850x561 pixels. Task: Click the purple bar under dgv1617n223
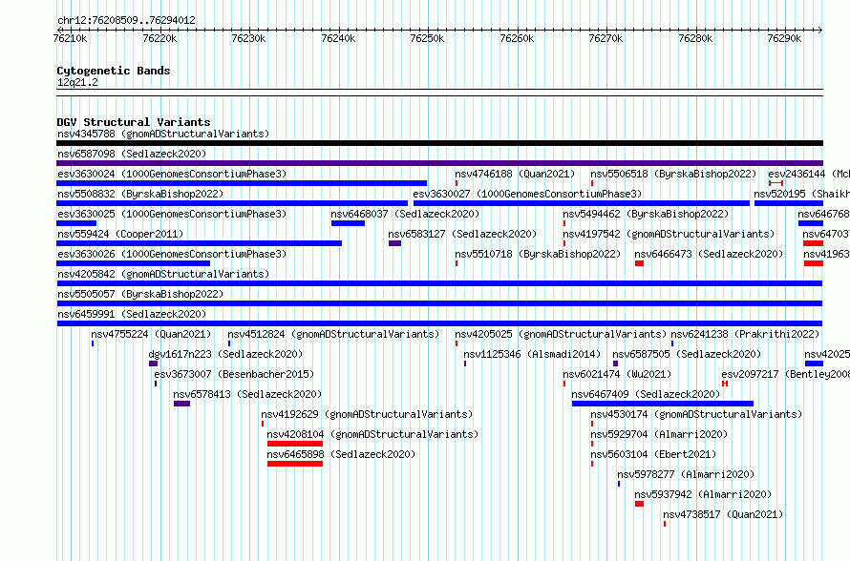(x=153, y=364)
